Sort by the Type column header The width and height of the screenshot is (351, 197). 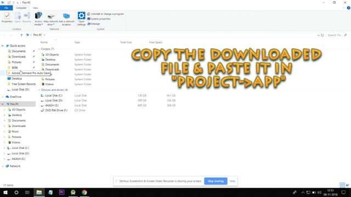[x=77, y=42]
